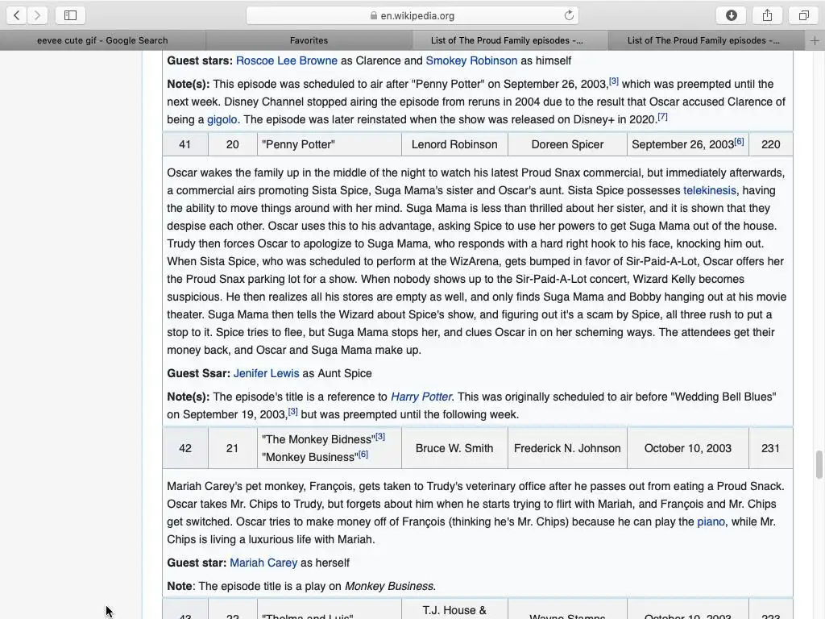Follow the gigolo link
This screenshot has height=619, width=825.
point(222,119)
